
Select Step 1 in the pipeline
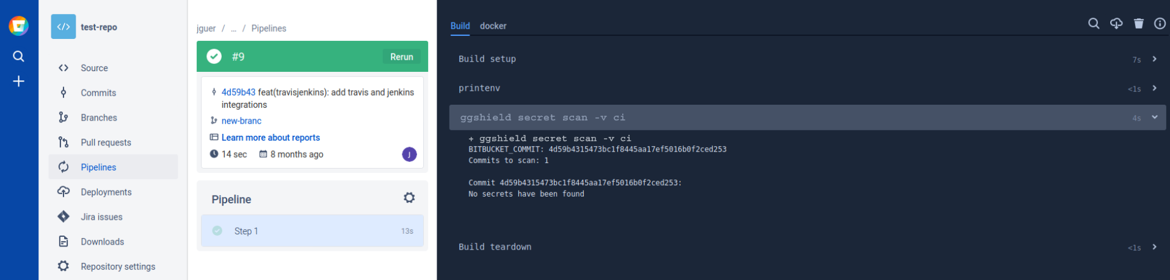[312, 231]
